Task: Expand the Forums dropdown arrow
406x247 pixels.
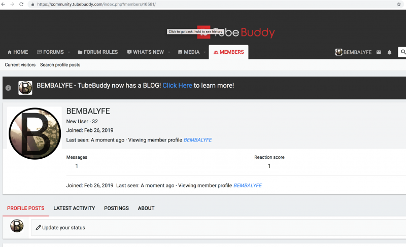Action: tap(69, 52)
